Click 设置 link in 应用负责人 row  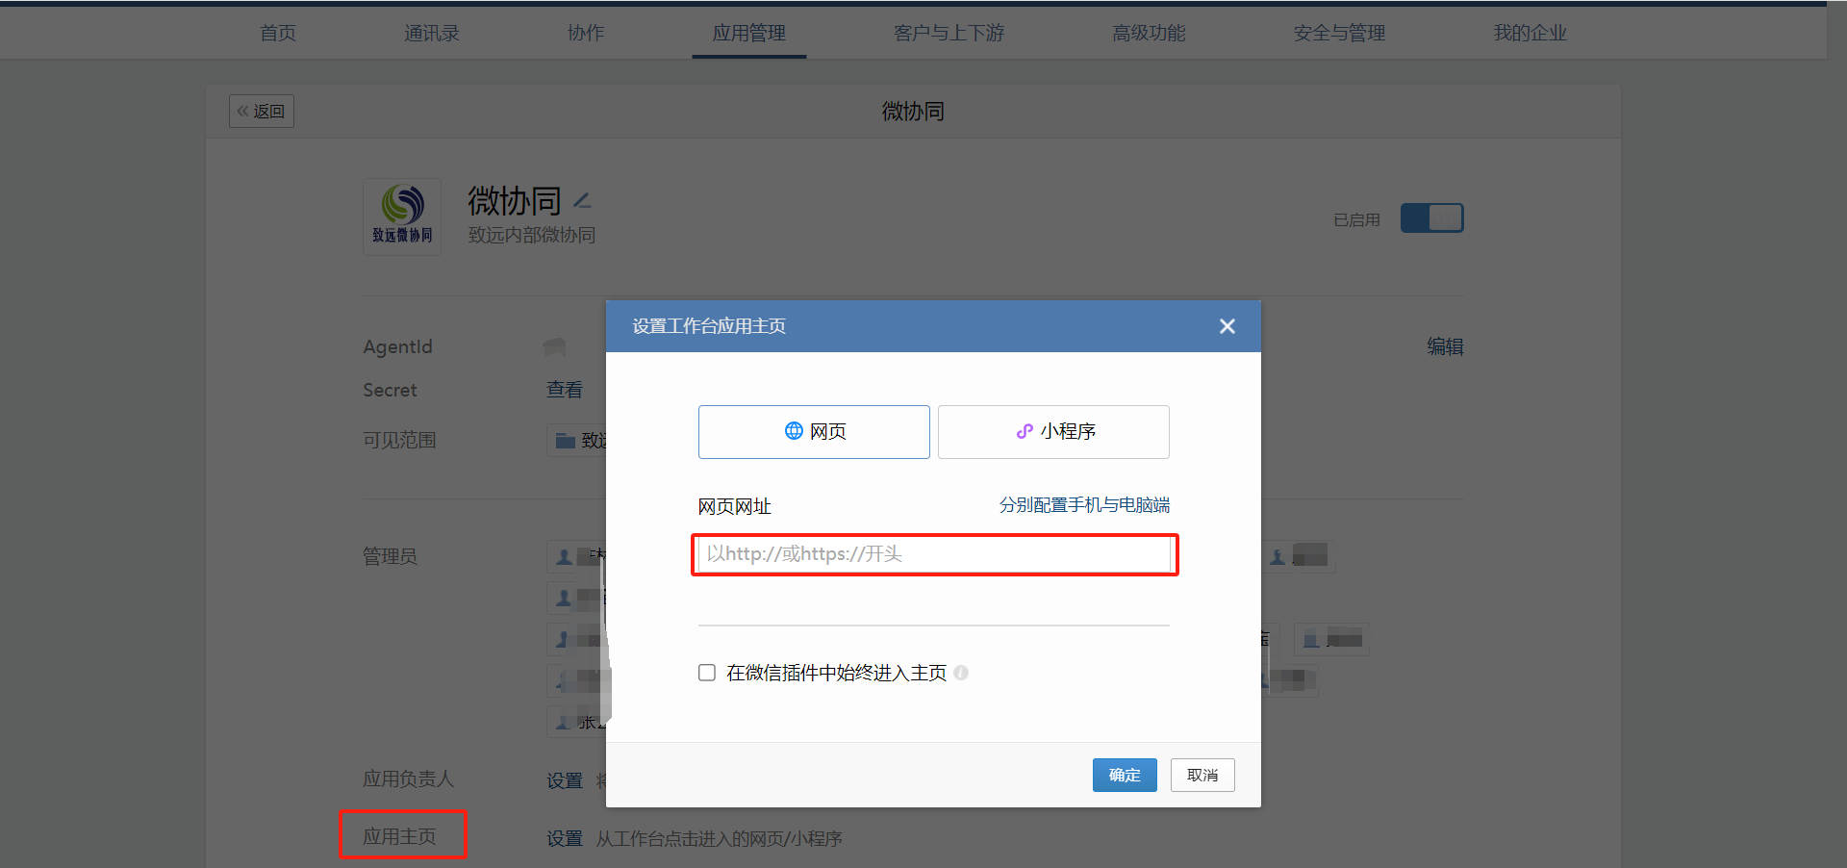[x=565, y=780]
